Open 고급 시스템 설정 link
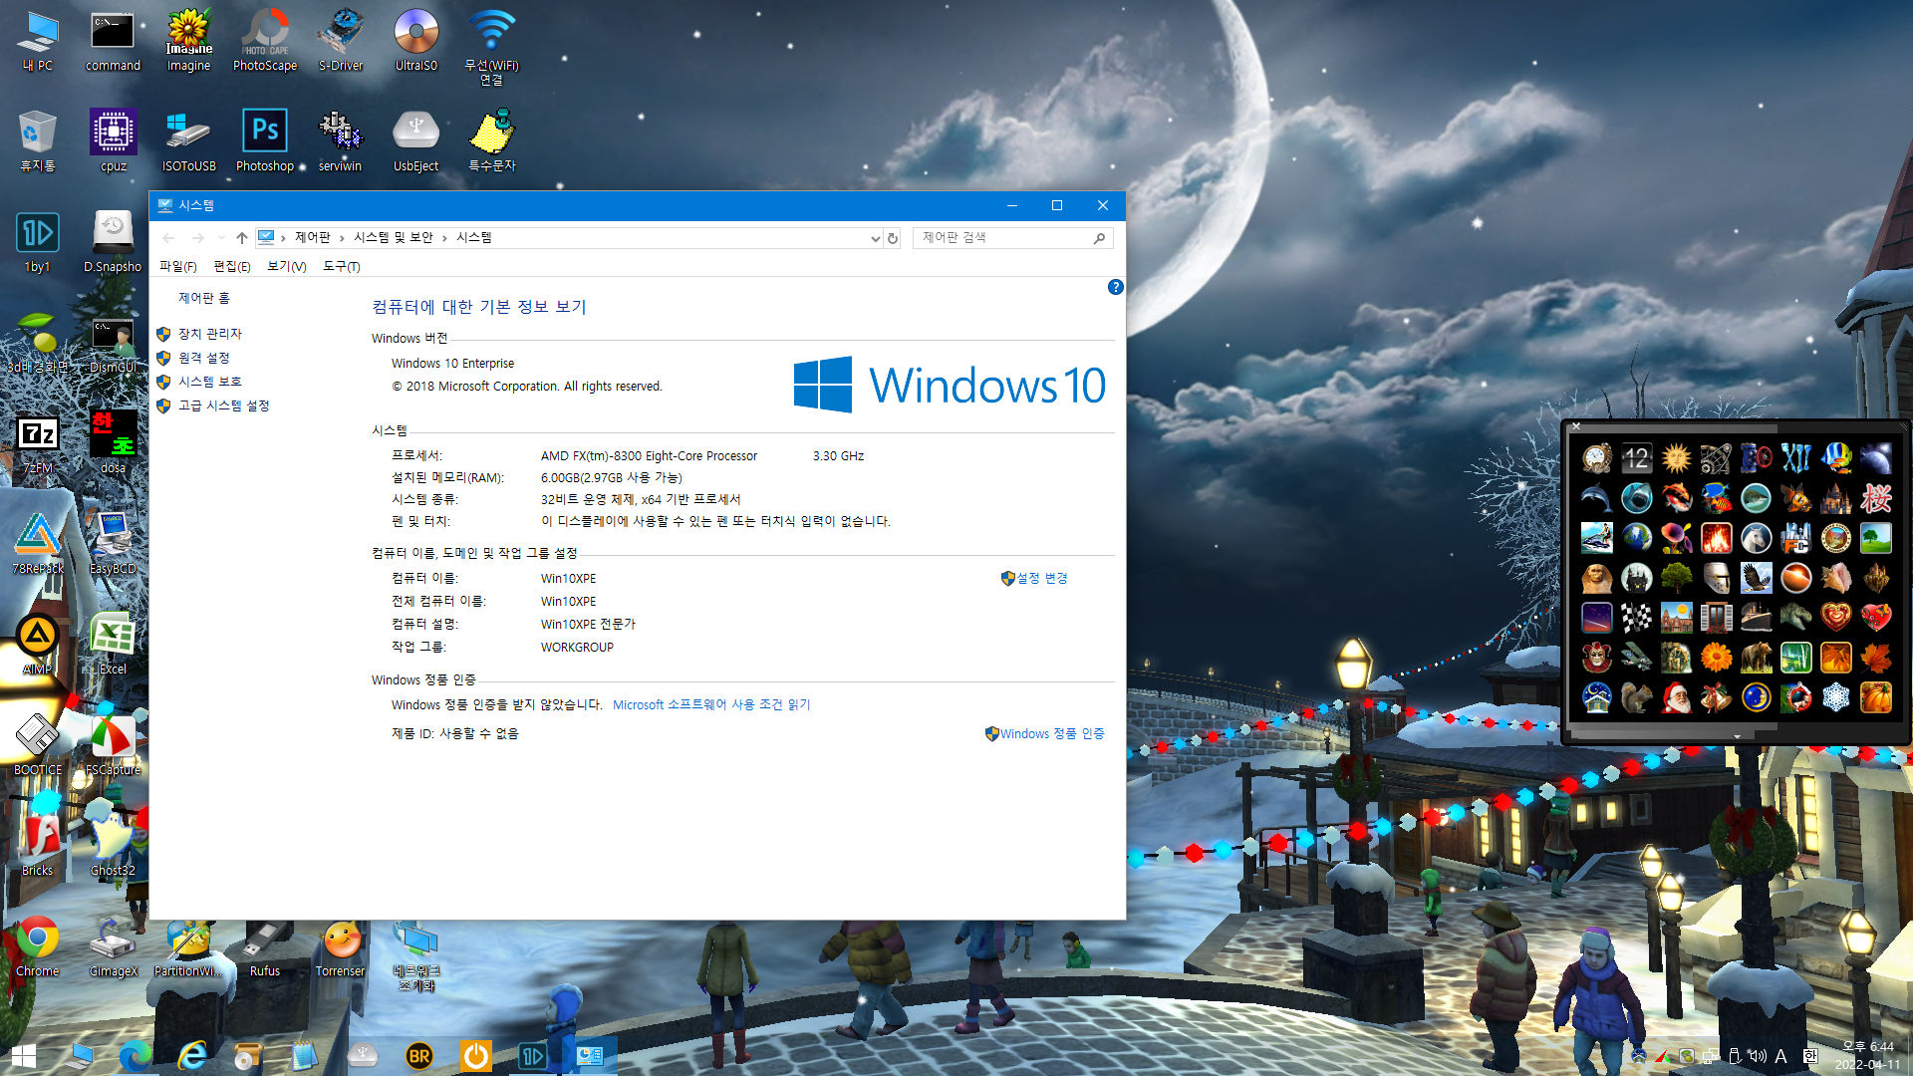This screenshot has width=1913, height=1076. pos(223,405)
